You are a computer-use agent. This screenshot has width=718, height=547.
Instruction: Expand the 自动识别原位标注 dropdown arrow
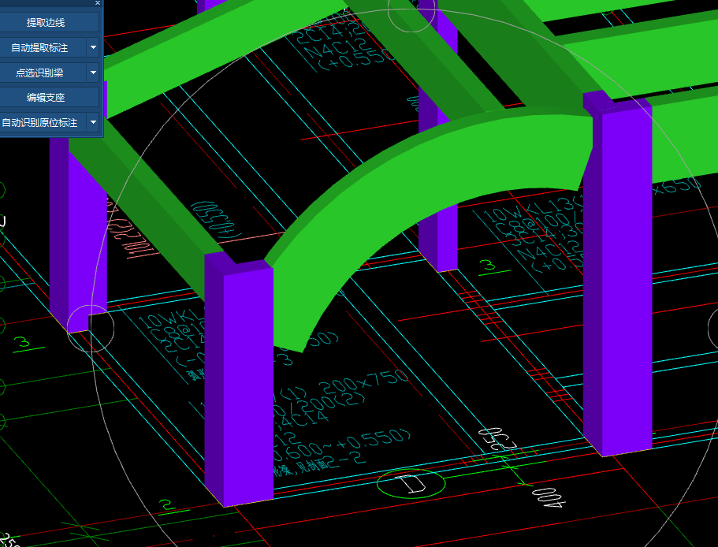click(94, 123)
